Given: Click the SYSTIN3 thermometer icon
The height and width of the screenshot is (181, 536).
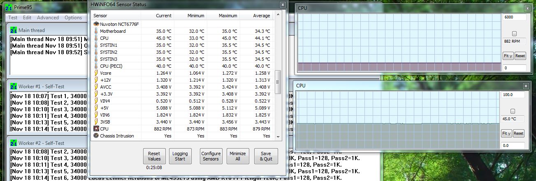Looking at the screenshot, I should tap(96, 59).
